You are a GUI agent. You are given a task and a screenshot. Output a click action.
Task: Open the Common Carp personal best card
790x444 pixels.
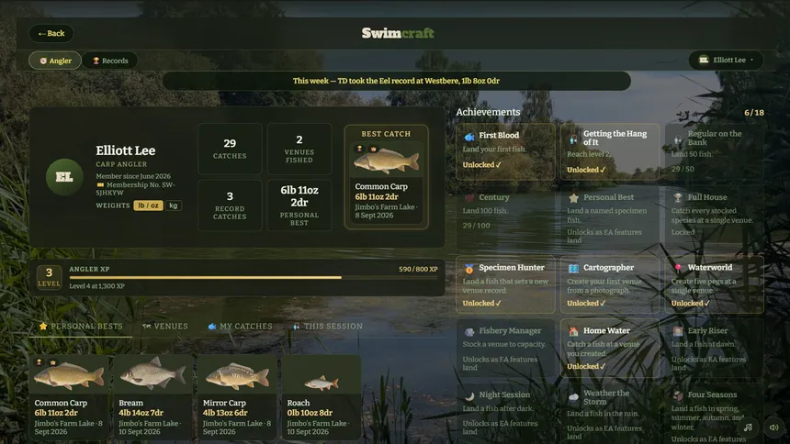tap(69, 398)
